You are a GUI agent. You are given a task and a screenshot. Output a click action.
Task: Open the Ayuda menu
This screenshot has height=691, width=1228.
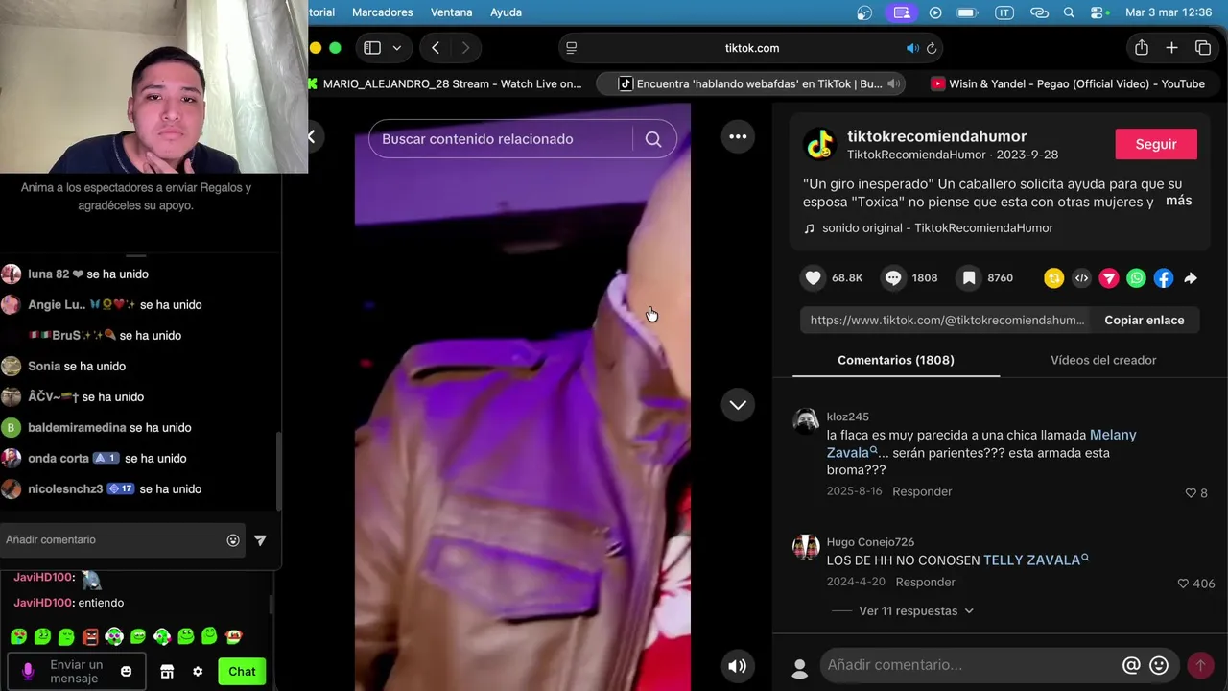click(x=506, y=12)
